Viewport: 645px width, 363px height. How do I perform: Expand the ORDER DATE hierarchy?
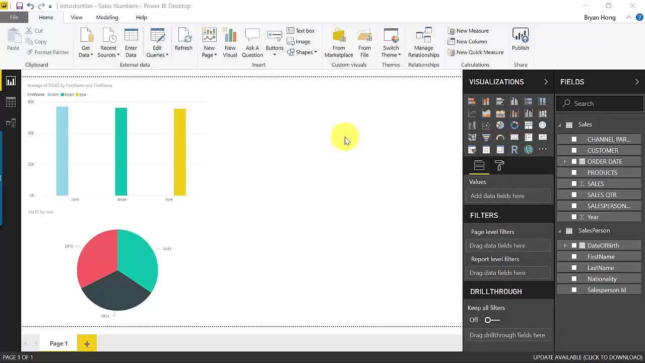click(565, 161)
